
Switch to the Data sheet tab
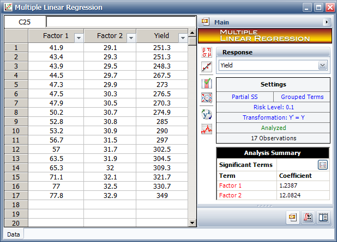(14, 234)
